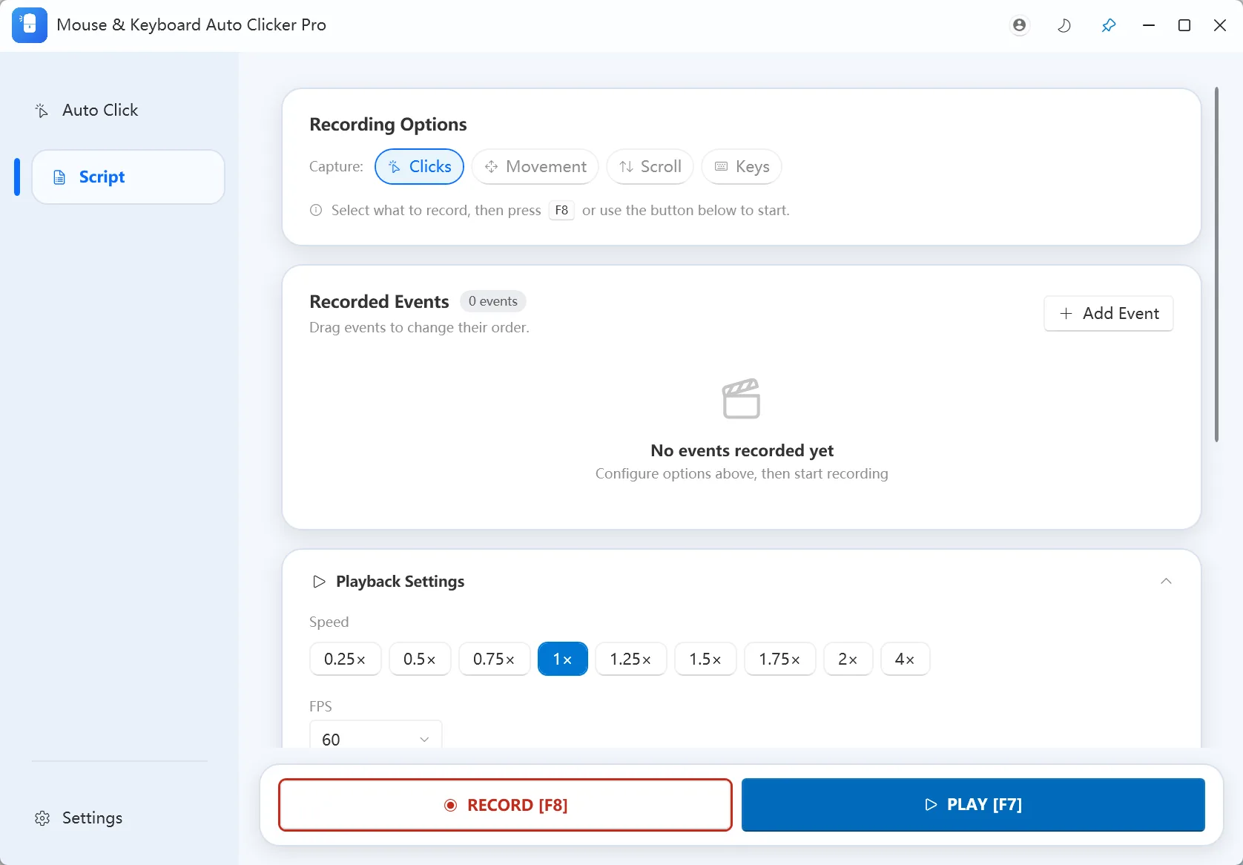This screenshot has width=1243, height=865.
Task: Close the Auto Clicker window
Action: click(x=1220, y=25)
